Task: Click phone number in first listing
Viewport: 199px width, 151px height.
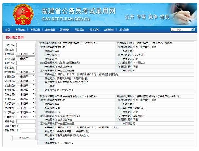Action: (x=64, y=90)
